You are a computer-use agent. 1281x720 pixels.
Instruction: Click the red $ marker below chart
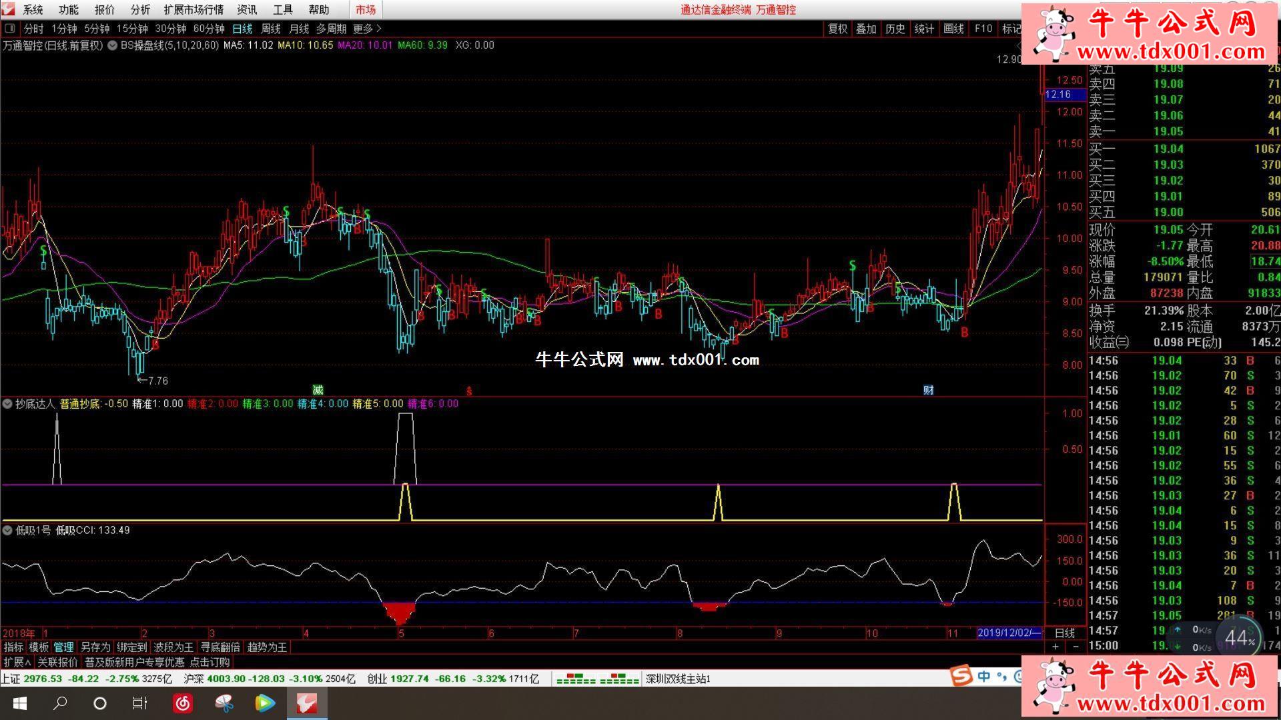469,391
